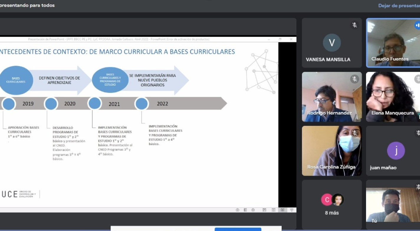Click the blue button at the bottom edge
The width and height of the screenshot is (420, 231).
[238, 229]
